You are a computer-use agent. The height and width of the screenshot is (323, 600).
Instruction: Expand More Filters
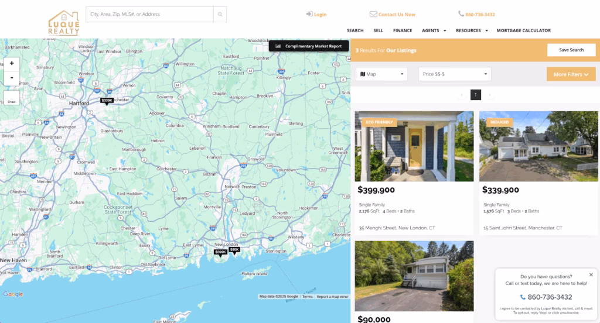tap(571, 74)
